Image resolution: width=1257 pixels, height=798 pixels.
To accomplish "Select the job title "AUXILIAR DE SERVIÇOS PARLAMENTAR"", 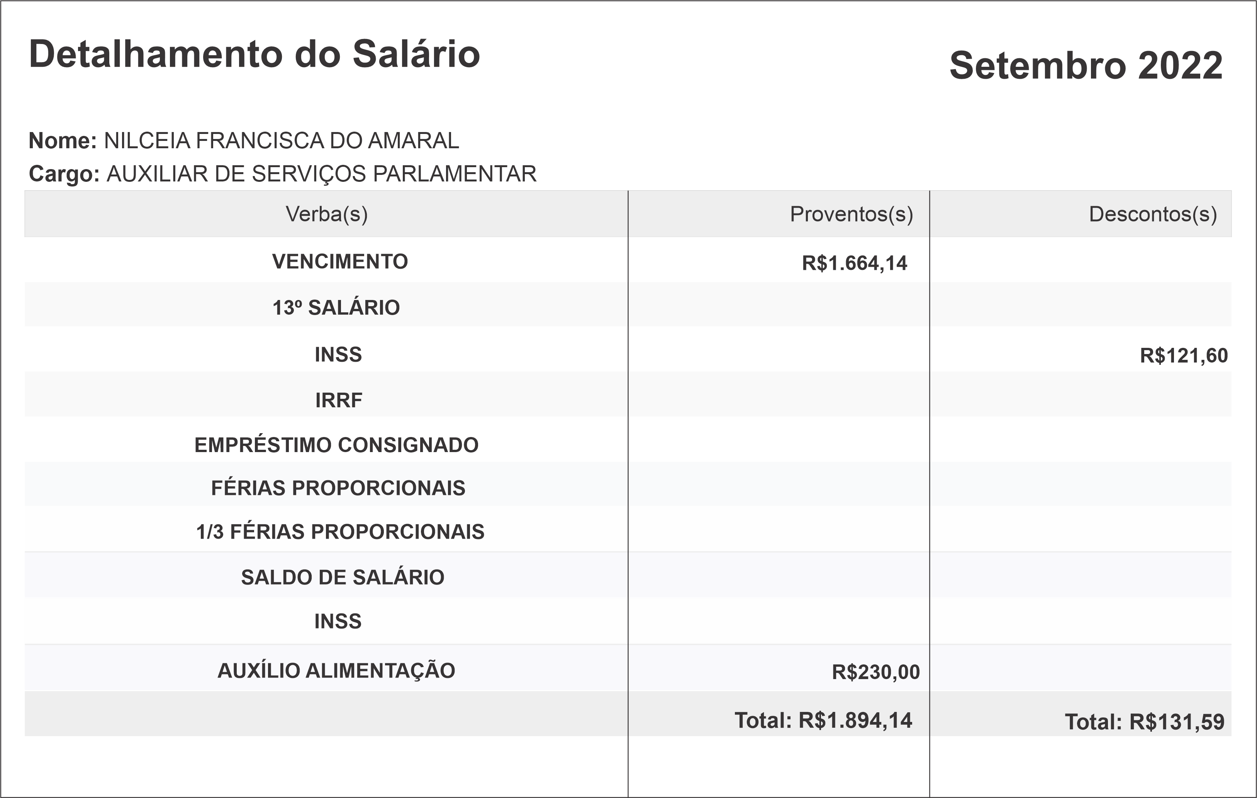I will [x=321, y=174].
